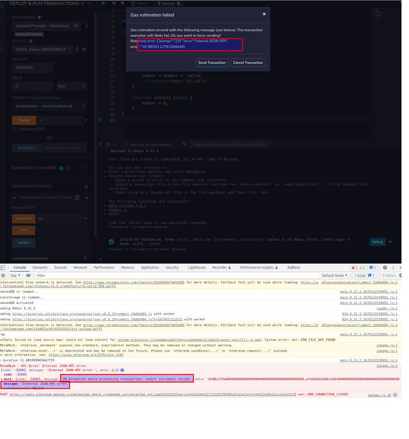
Task: Open DevTools settings with the gear icon
Action: pos(385,268)
